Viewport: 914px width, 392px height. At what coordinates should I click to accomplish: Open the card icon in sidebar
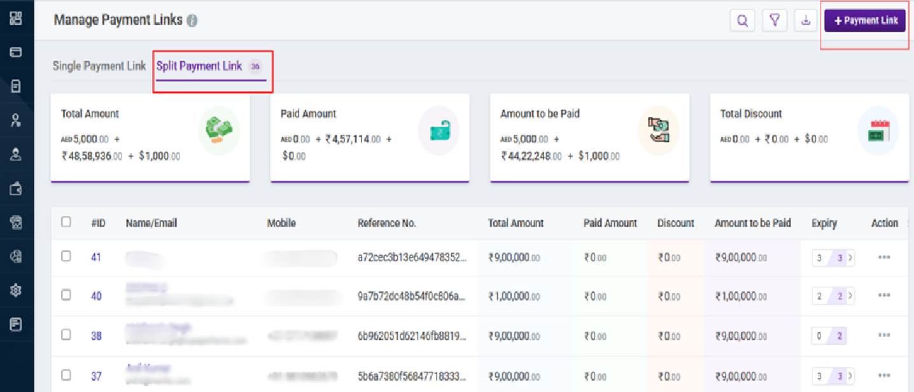click(16, 52)
